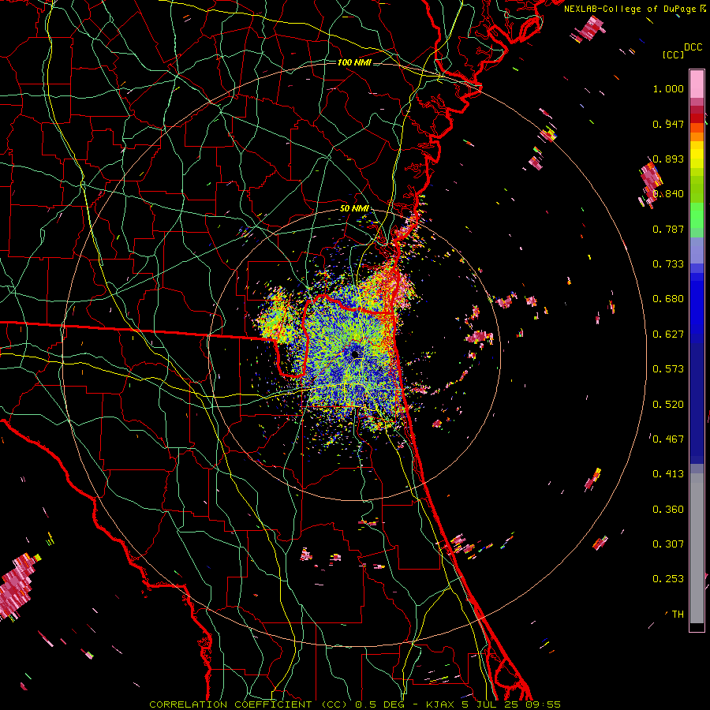
Task: Click the 50 NMI range ring label
Action: tap(354, 209)
